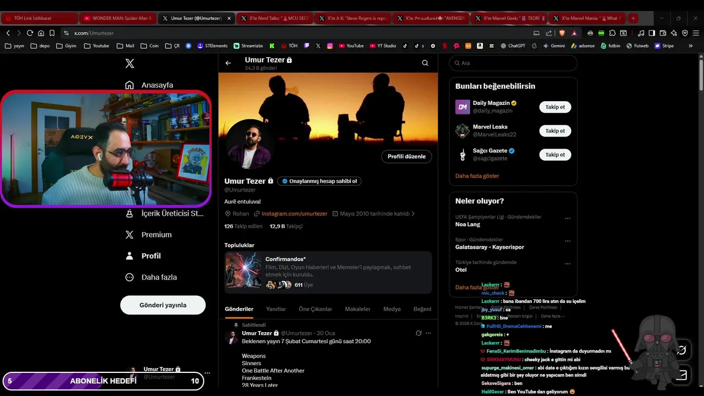Image resolution: width=704 pixels, height=396 pixels.
Task: Open Anasayfa home in sidebar
Action: (149, 85)
